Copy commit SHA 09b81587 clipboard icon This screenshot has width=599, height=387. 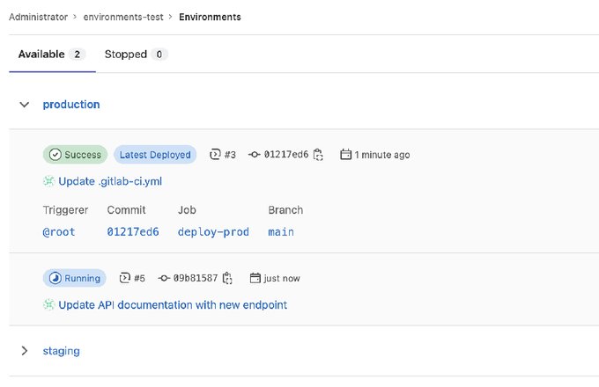tap(227, 278)
